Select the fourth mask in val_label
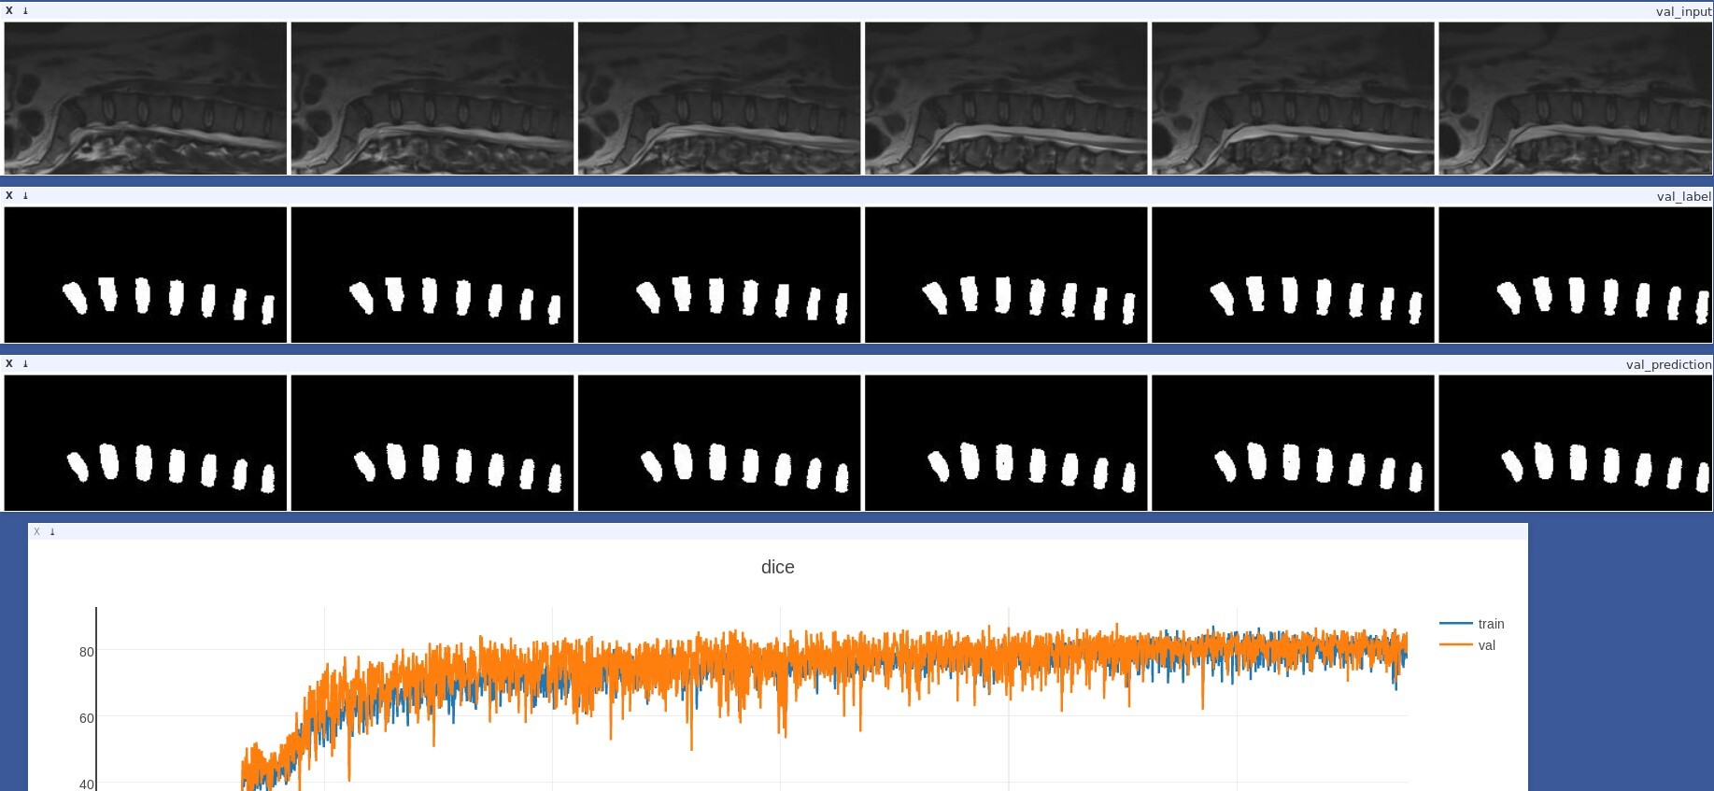1714x791 pixels. pos(1006,275)
